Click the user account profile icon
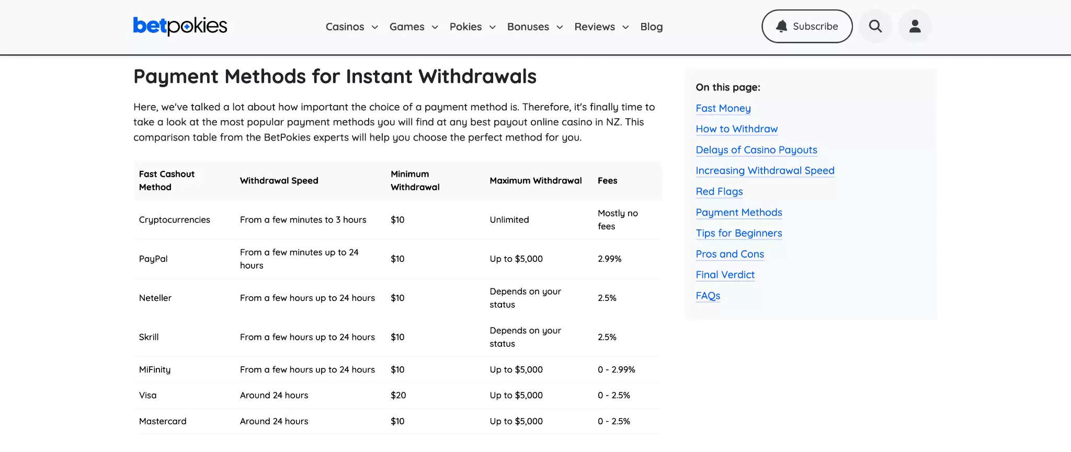This screenshot has width=1071, height=452. tap(915, 26)
